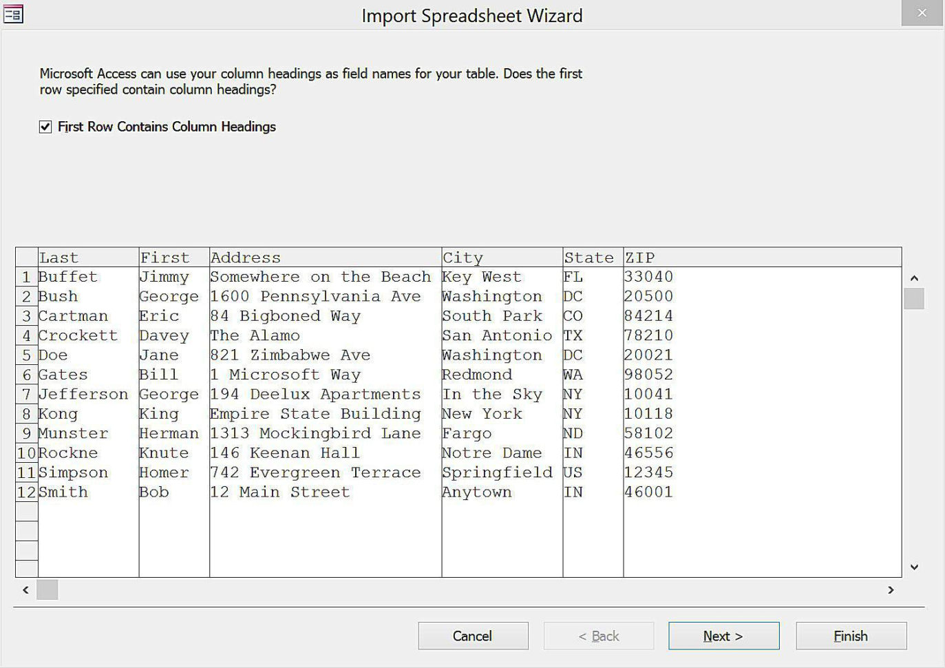Click the Anytown cell
Viewport: 945px width, 668px height.
click(502, 492)
